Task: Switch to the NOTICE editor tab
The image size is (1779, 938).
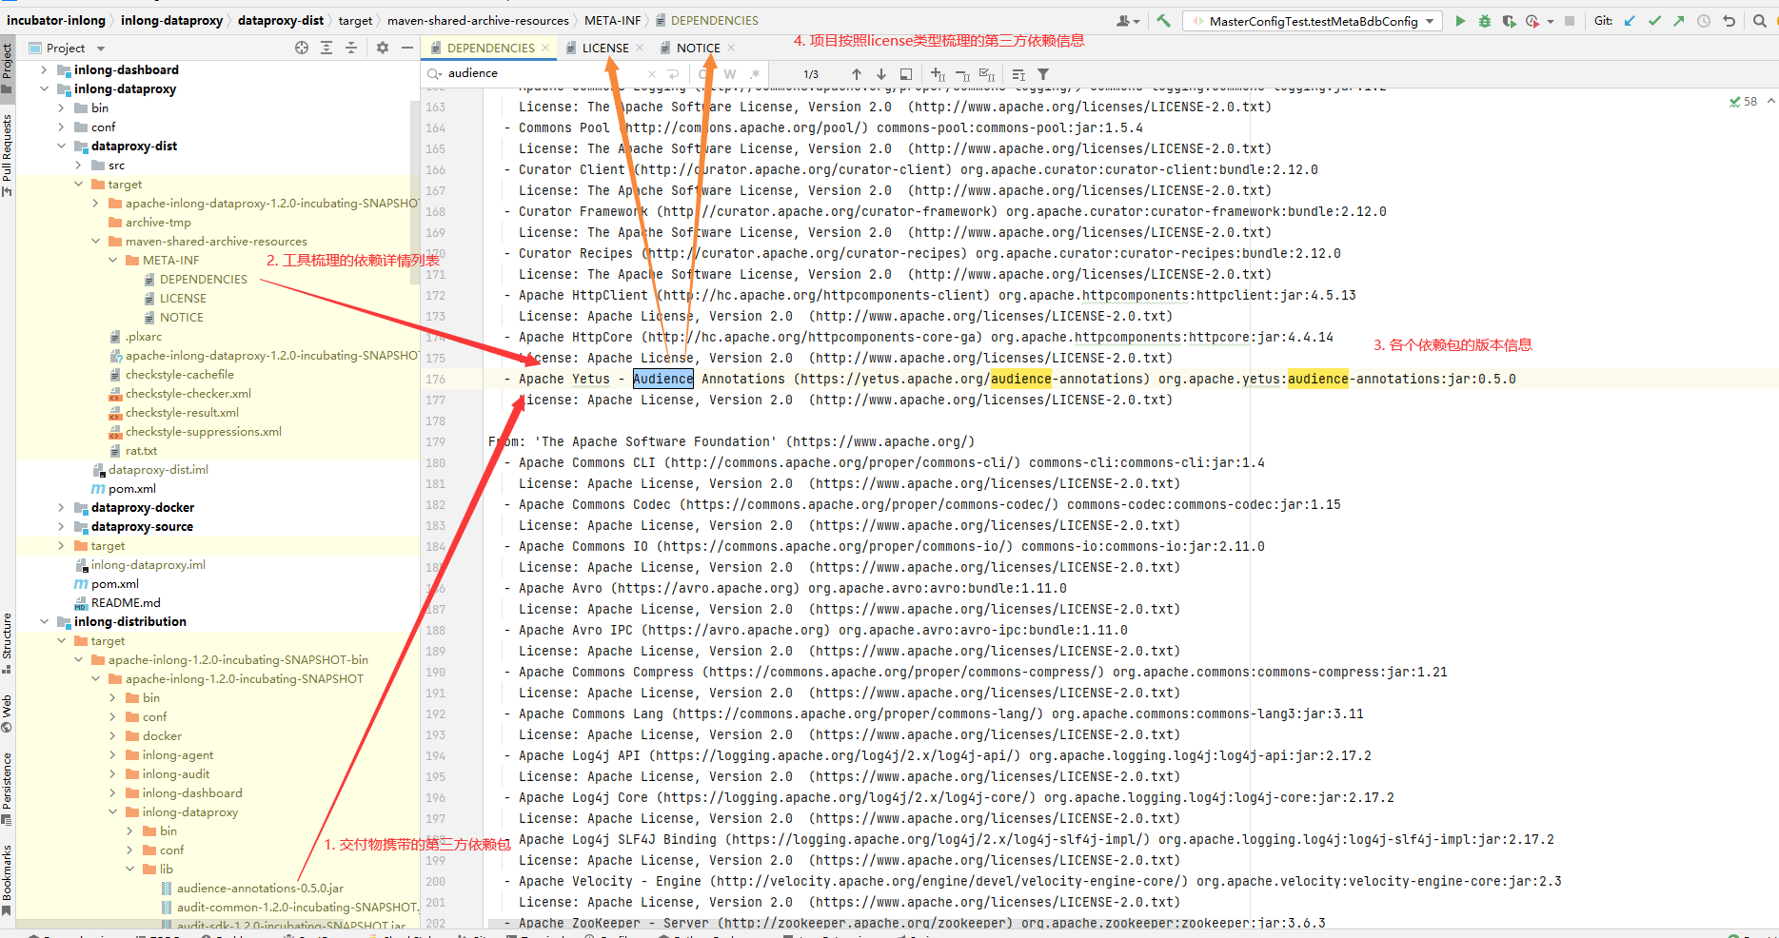Action: tap(698, 48)
